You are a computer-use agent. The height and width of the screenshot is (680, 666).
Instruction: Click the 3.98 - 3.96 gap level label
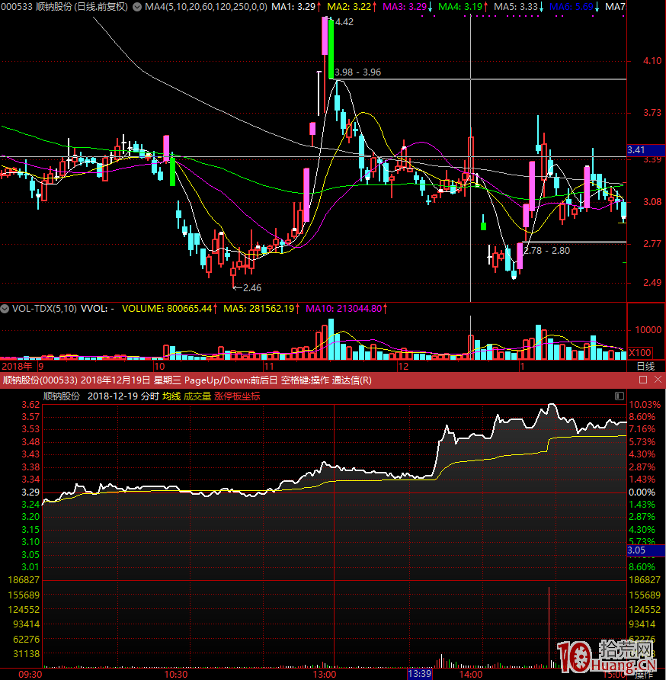tap(357, 72)
